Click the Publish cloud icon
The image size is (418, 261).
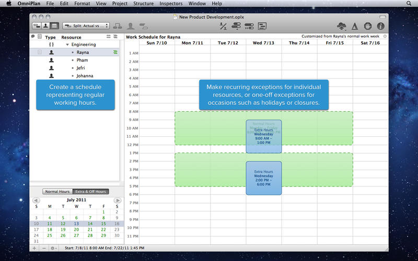[x=342, y=26]
